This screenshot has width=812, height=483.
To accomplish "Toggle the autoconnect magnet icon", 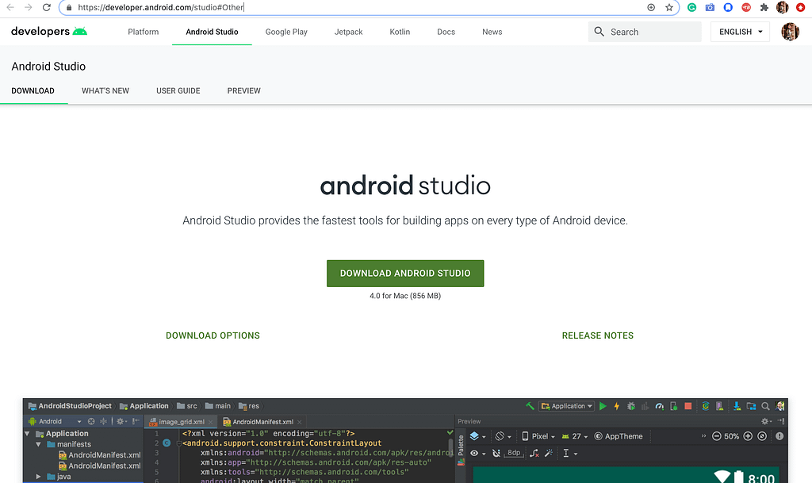I will pos(496,454).
